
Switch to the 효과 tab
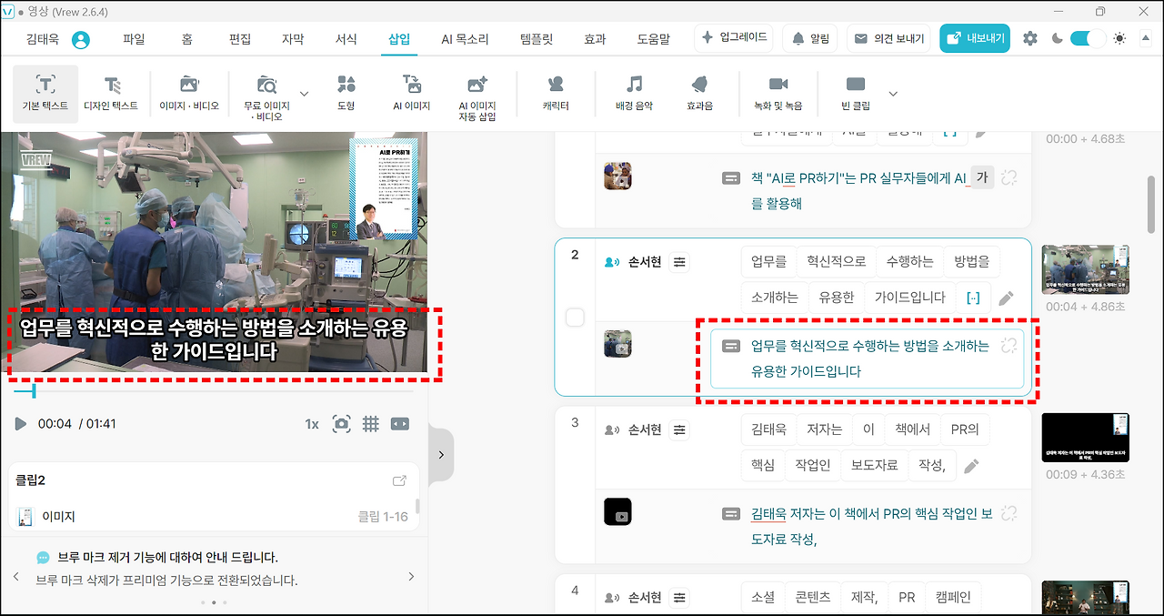click(595, 39)
